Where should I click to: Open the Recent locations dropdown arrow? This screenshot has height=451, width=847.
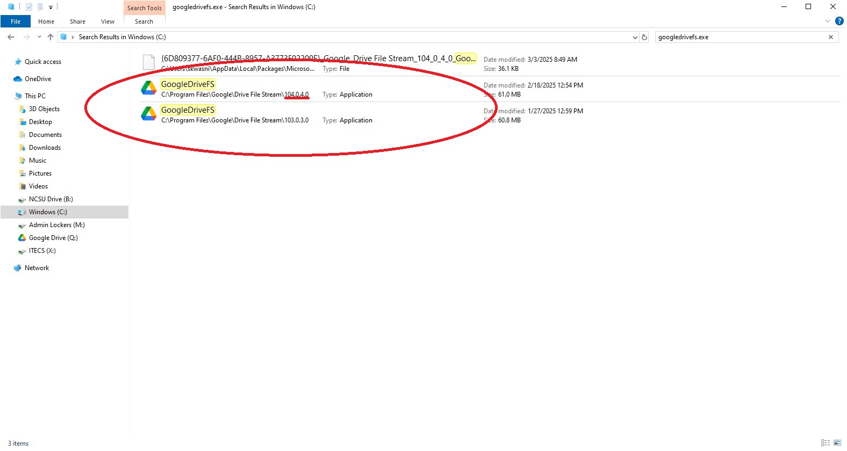point(39,37)
